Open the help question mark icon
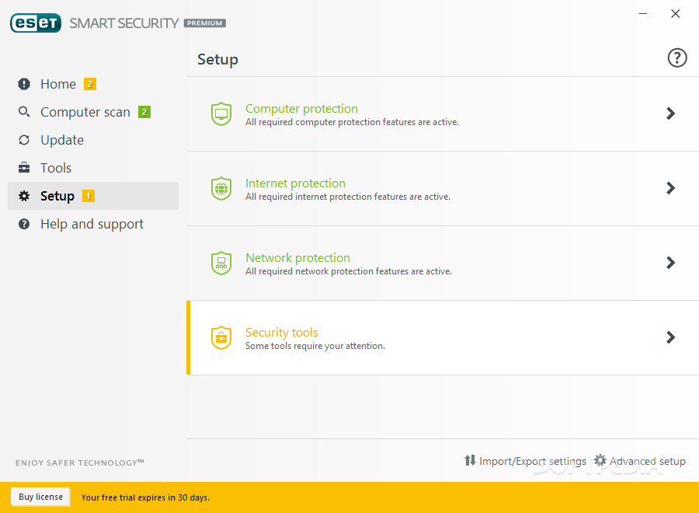Viewport: 699px width, 513px height. pos(676,58)
